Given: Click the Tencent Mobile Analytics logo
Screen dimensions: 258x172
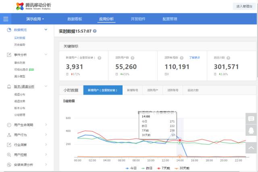Looking at the screenshot, I should point(33,6).
